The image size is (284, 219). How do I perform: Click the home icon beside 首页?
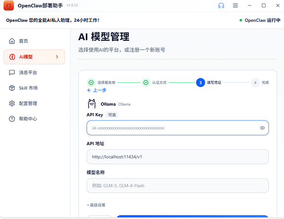[x=12, y=41]
